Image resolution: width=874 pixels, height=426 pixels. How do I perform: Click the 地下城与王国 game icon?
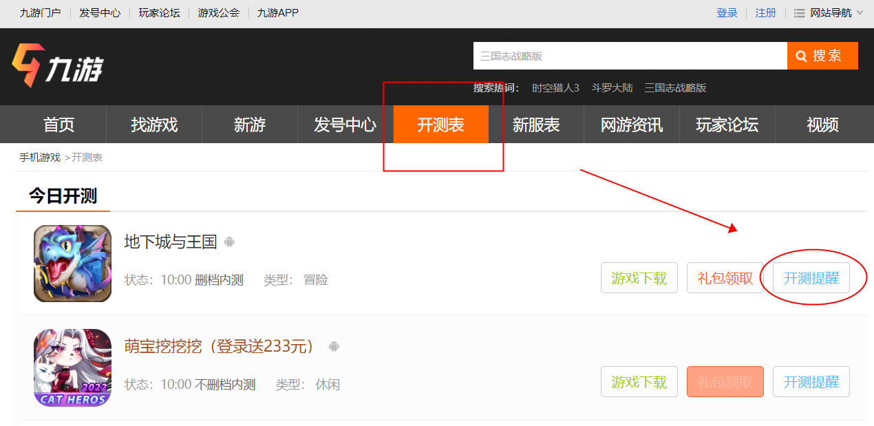pos(72,264)
